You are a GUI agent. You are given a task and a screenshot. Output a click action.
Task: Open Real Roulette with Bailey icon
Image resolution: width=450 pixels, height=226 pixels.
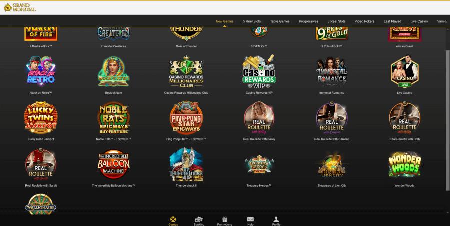259,117
